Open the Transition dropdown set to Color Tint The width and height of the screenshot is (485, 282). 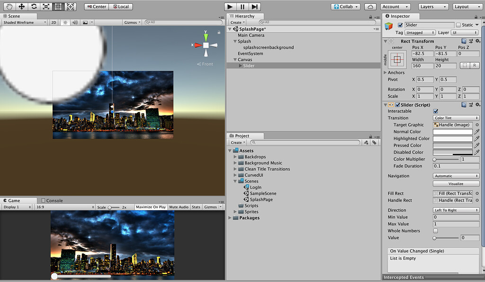tap(455, 118)
